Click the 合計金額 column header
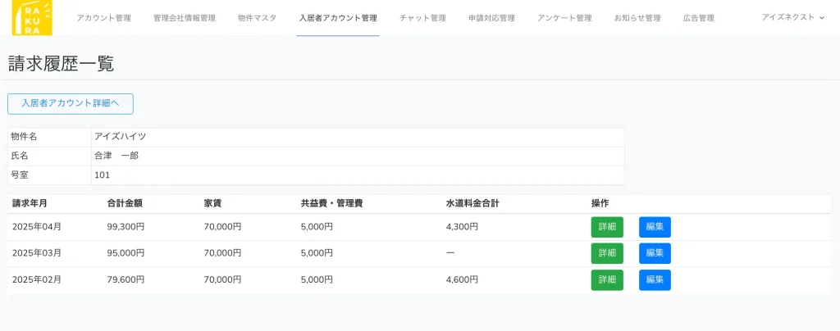The width and height of the screenshot is (840, 331). (x=125, y=203)
